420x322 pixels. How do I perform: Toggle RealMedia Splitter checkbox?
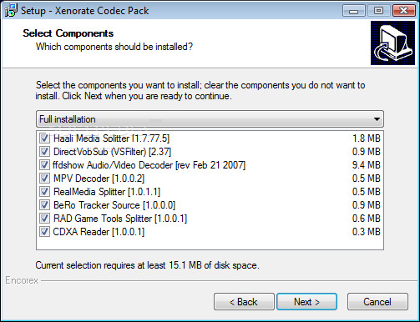44,192
